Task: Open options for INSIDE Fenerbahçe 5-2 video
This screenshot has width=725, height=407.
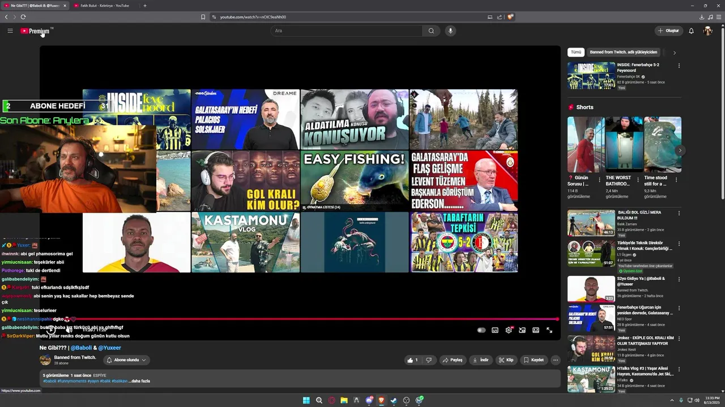Action: pyautogui.click(x=679, y=66)
